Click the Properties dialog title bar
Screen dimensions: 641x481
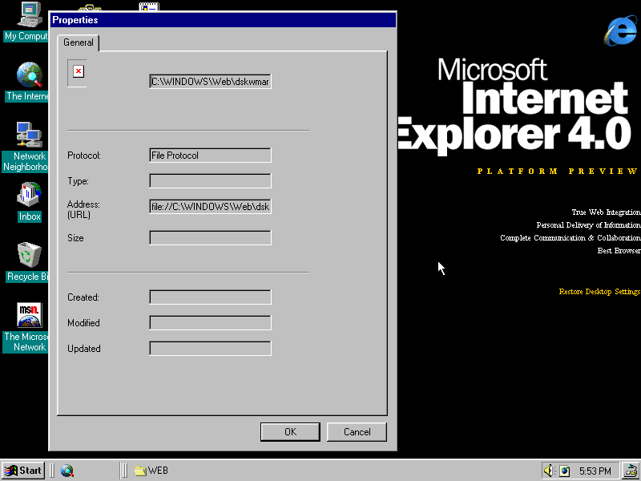click(x=223, y=19)
